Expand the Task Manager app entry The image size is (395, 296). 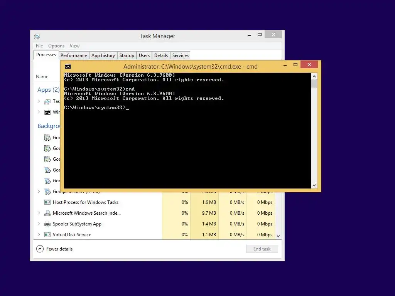coord(39,101)
